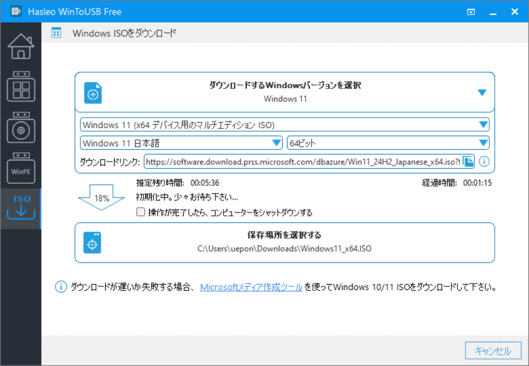Expand the Windows version selection dropdown
The height and width of the screenshot is (366, 529).
[482, 92]
